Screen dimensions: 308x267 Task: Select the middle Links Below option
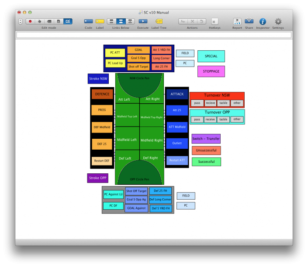tap(120, 21)
